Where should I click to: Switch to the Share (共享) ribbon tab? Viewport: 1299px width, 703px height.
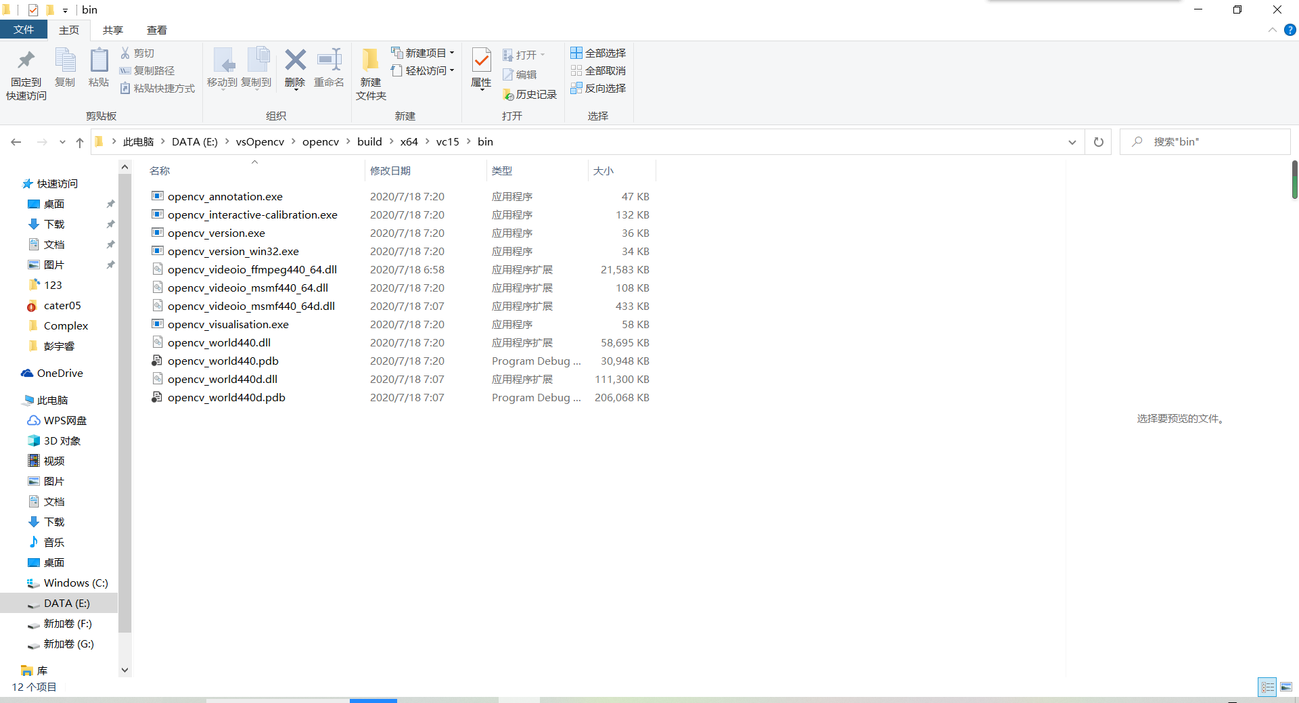113,30
